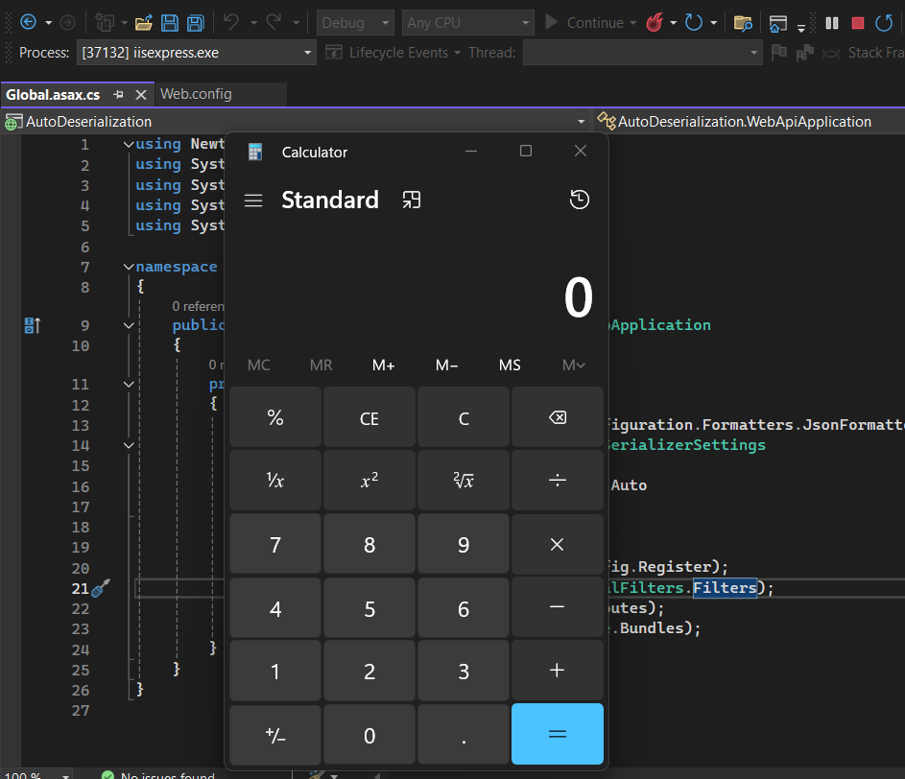Click the Lifecycle Events icon
The image size is (905, 779).
pos(334,53)
